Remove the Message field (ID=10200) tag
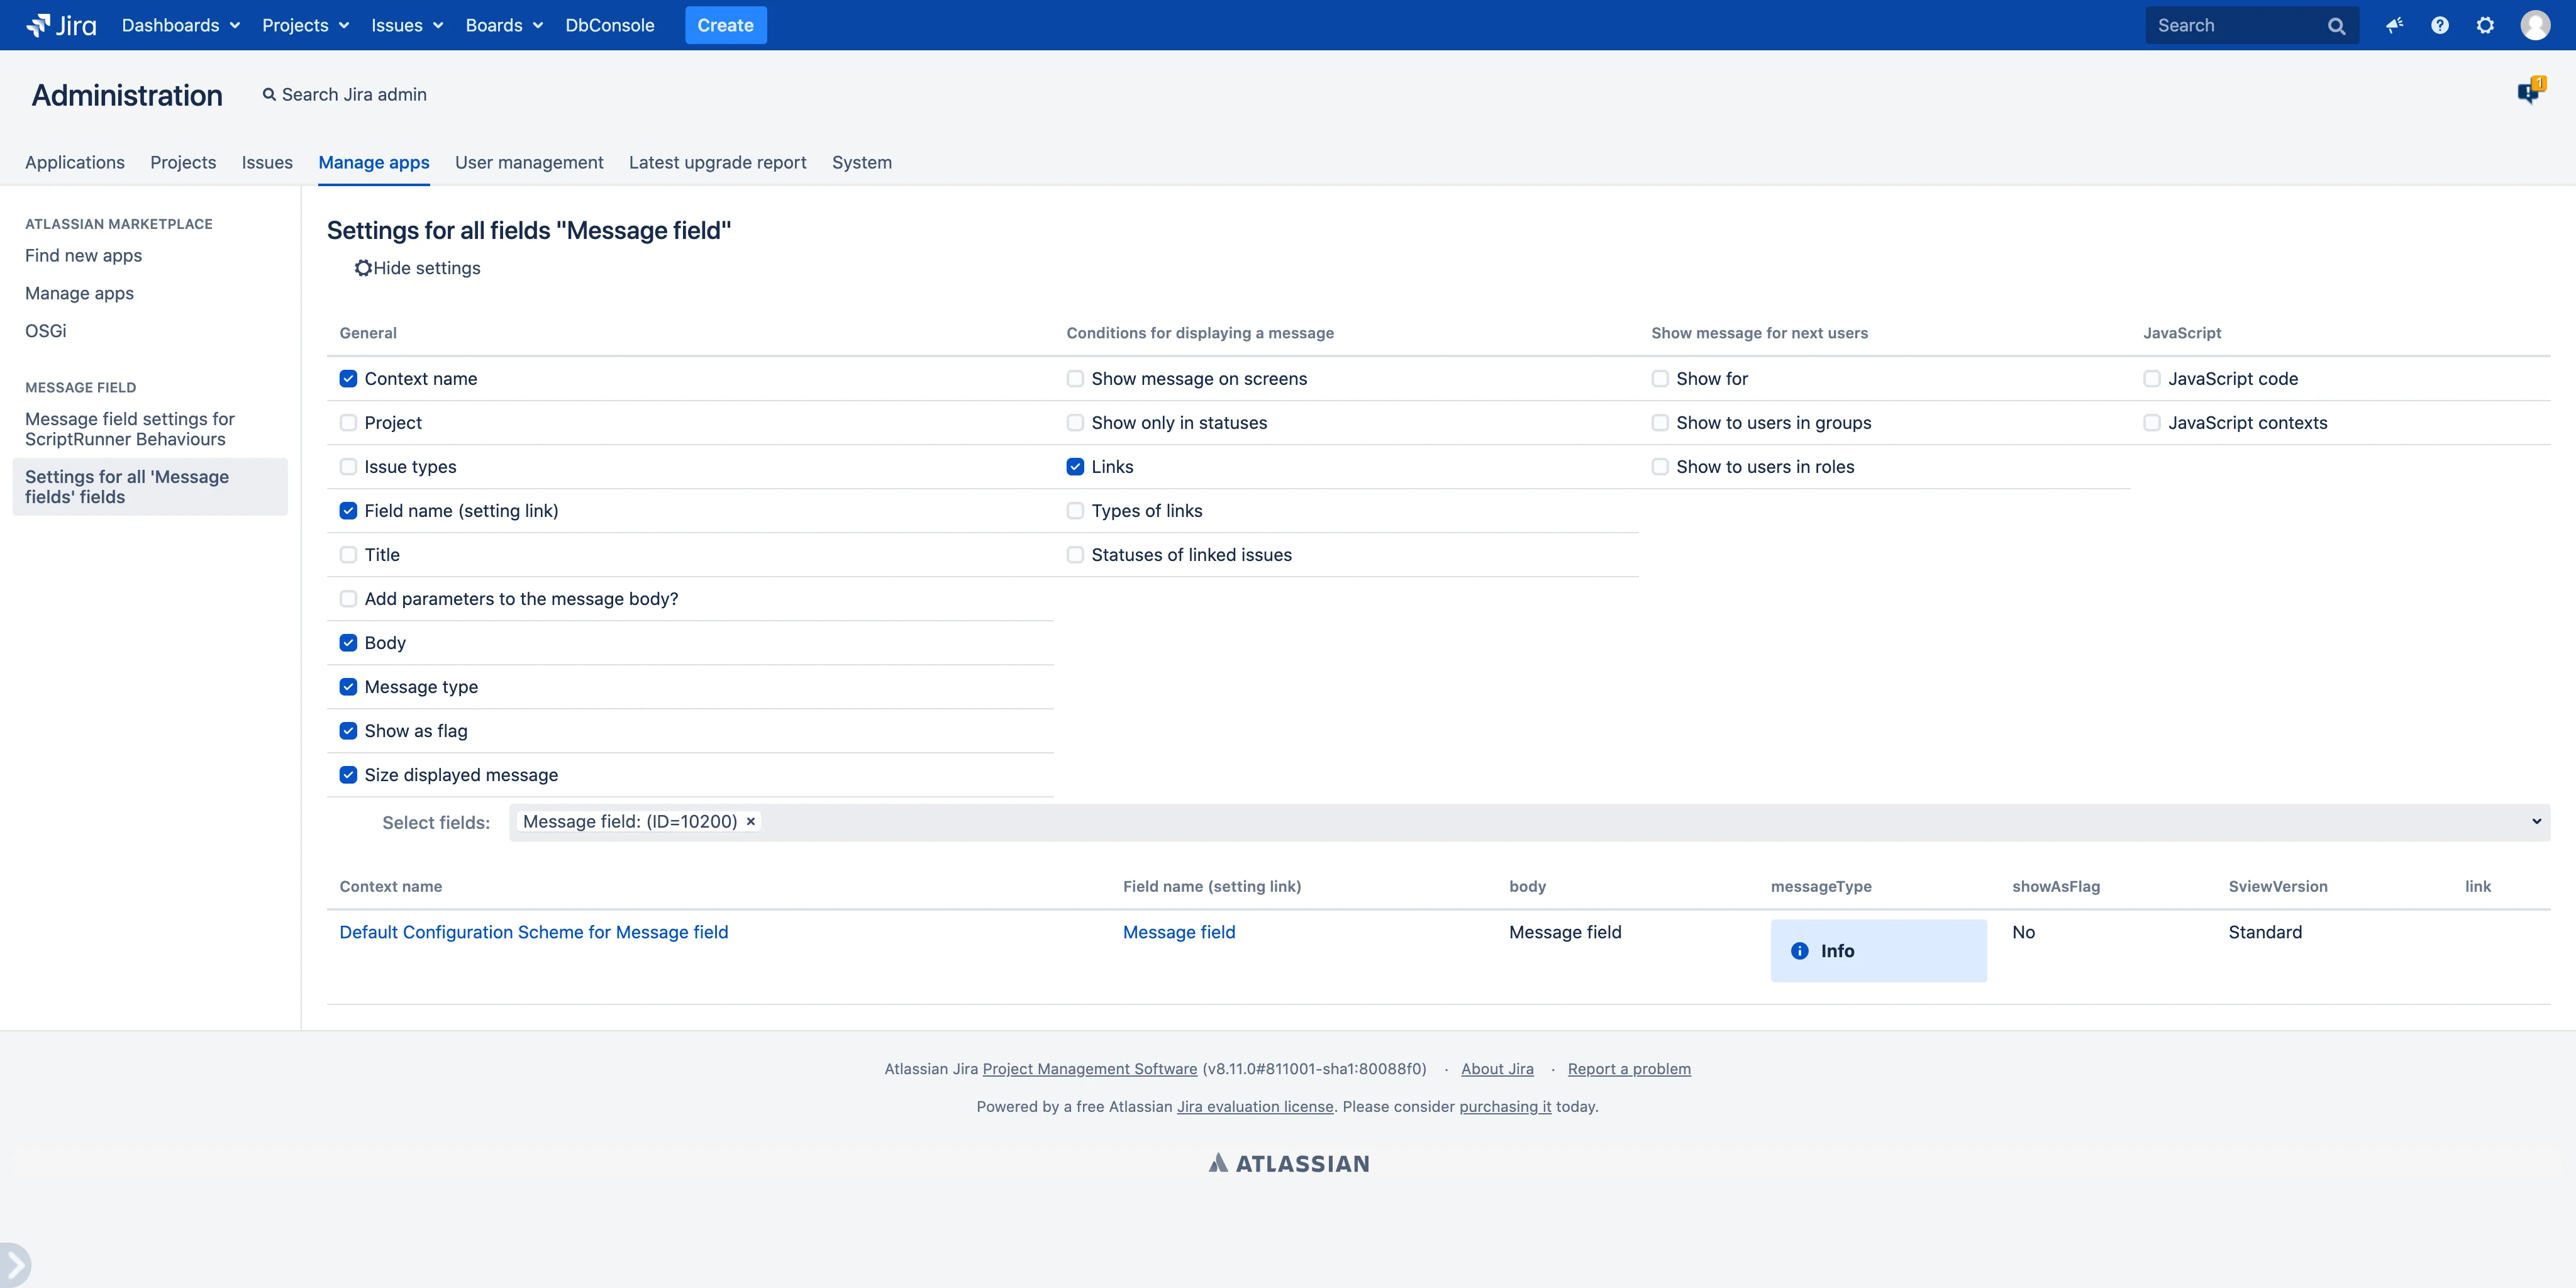This screenshot has height=1288, width=2576. pyautogui.click(x=751, y=821)
